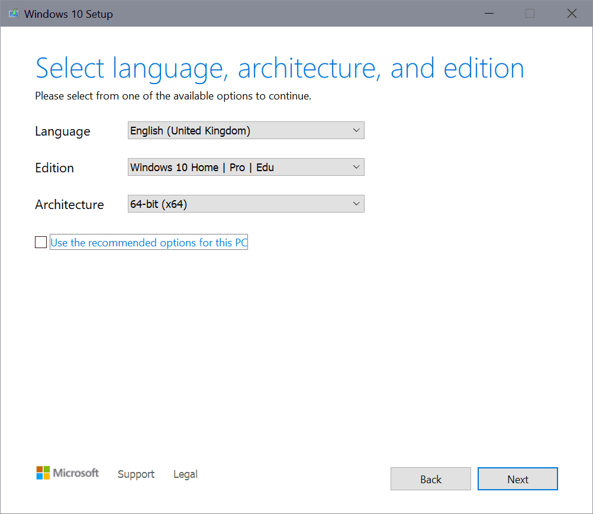The image size is (593, 514).
Task: Continue with the Next button
Action: [x=518, y=479]
